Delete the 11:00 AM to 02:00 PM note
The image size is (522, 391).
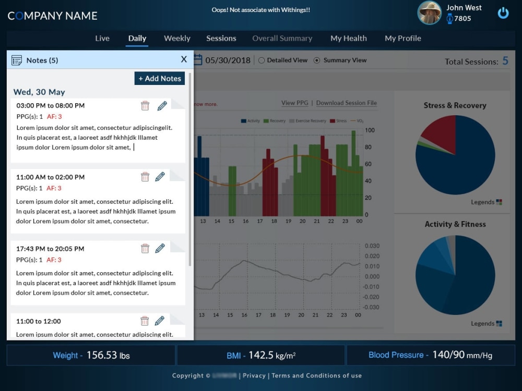point(145,177)
